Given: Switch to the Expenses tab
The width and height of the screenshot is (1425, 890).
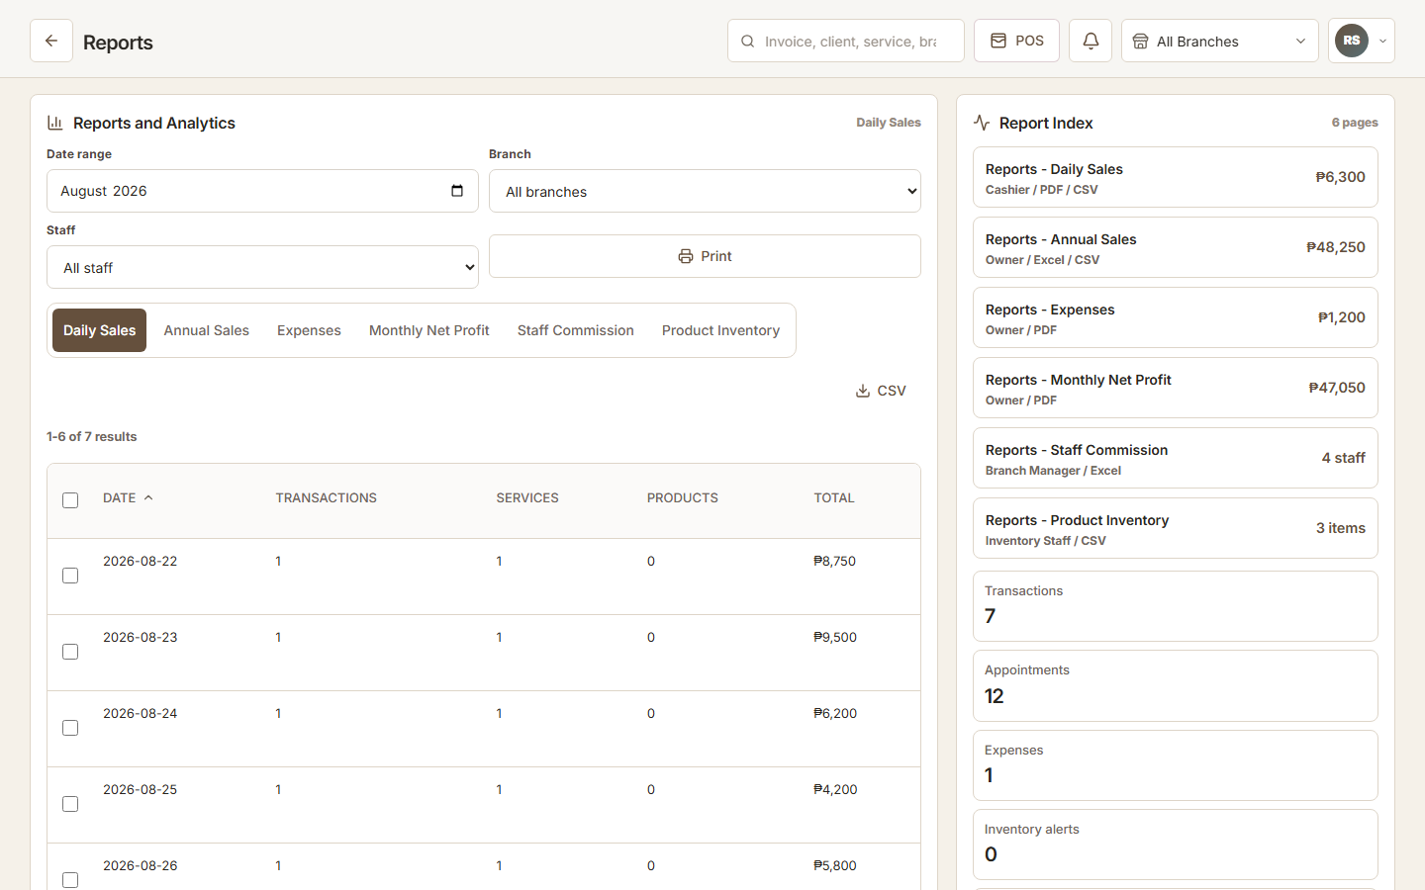Looking at the screenshot, I should (x=309, y=330).
